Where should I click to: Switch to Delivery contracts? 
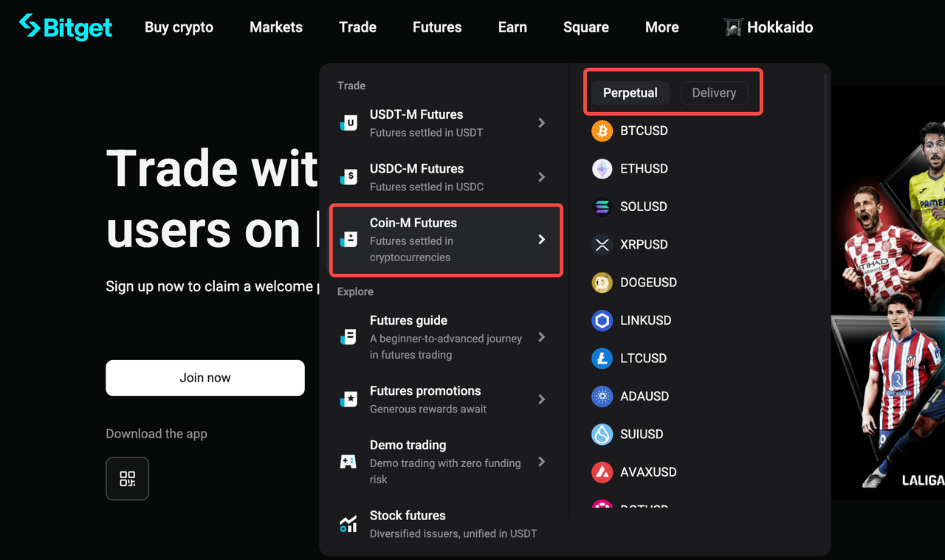714,92
